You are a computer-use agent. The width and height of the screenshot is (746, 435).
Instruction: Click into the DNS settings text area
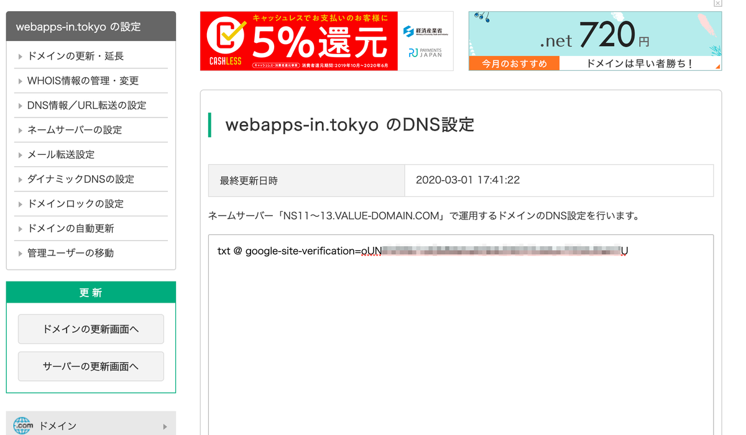[x=461, y=336]
